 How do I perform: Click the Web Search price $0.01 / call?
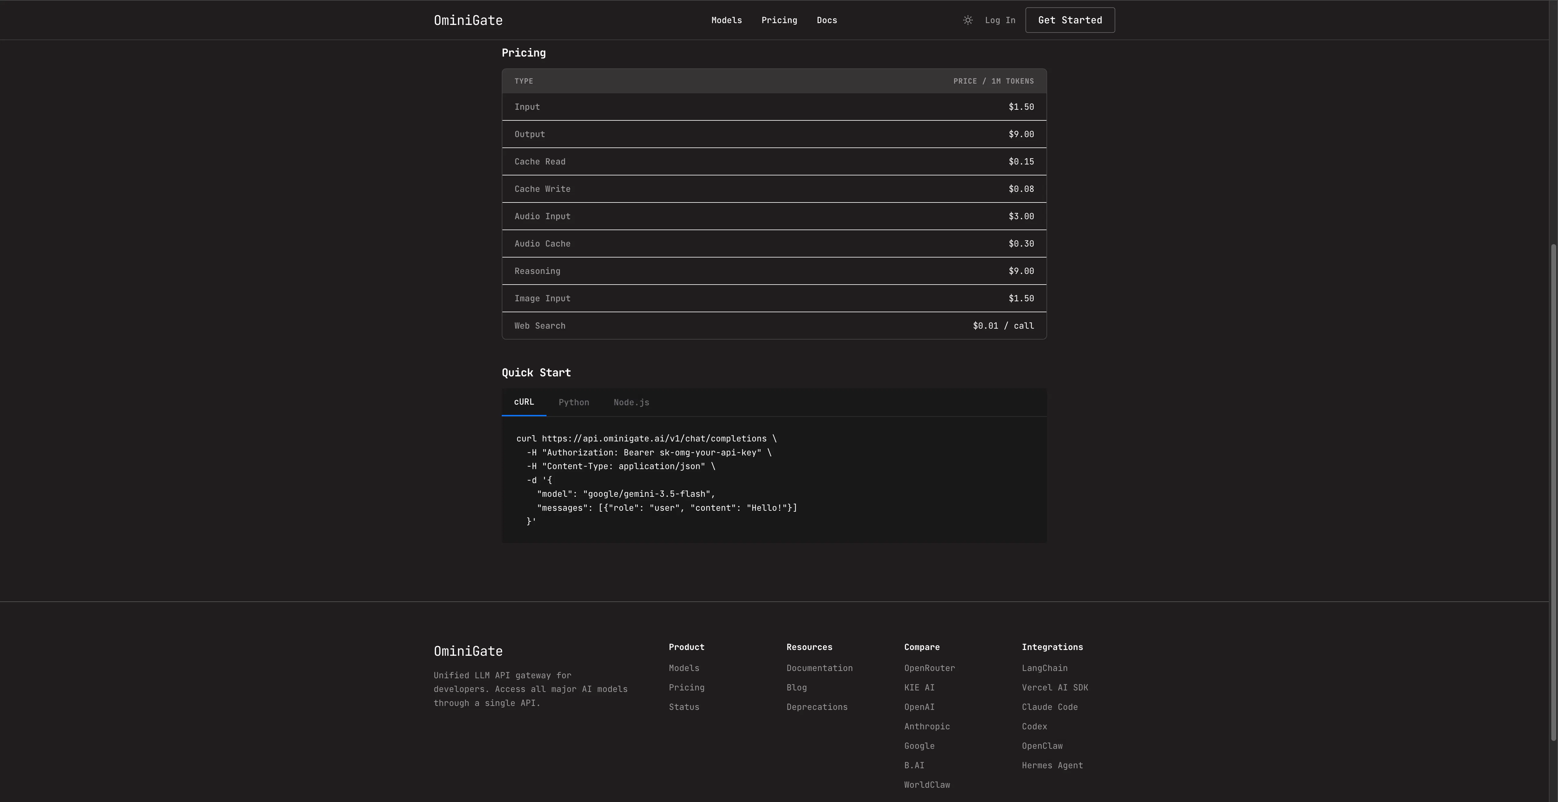[x=1003, y=326]
